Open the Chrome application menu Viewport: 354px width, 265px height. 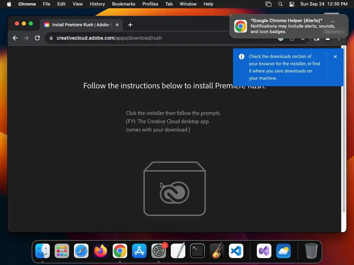27,4
